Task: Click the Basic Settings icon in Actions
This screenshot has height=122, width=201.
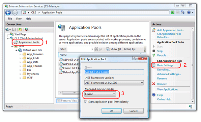Action: (154, 65)
